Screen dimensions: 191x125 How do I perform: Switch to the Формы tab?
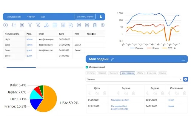31,17
